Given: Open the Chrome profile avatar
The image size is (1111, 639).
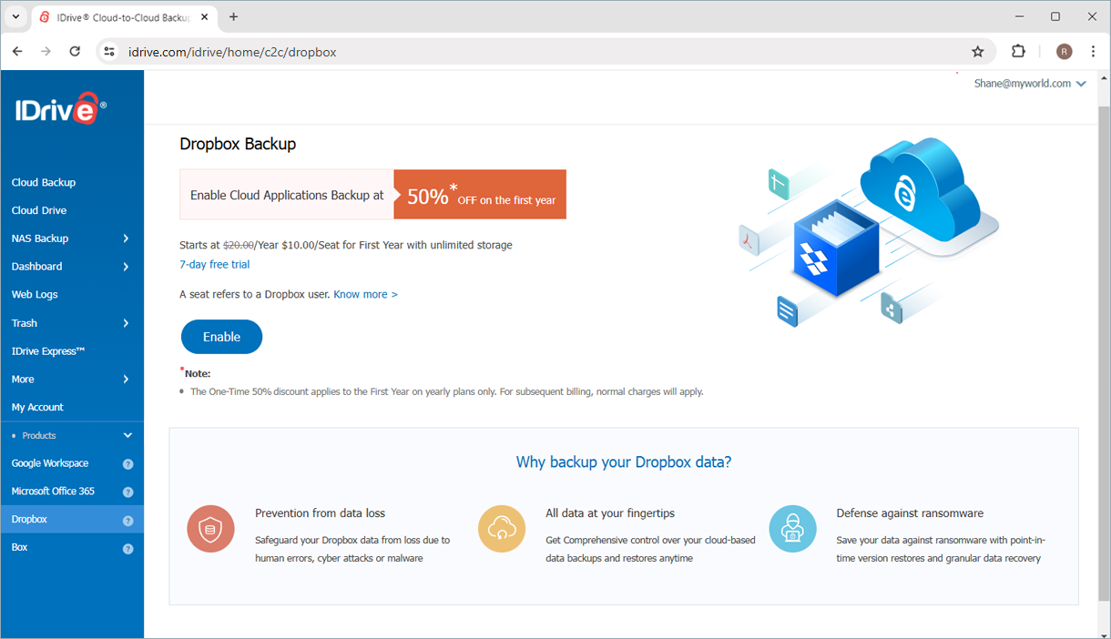Looking at the screenshot, I should point(1064,52).
